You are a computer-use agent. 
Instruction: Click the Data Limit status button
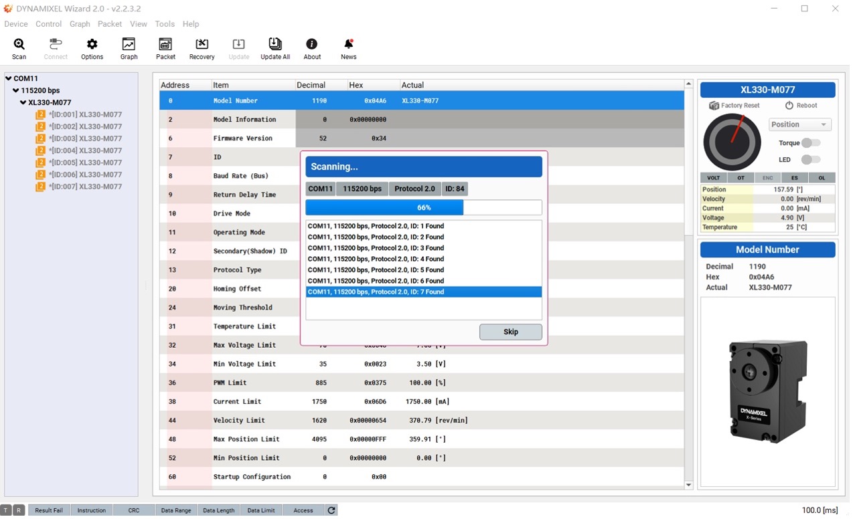pyautogui.click(x=261, y=510)
